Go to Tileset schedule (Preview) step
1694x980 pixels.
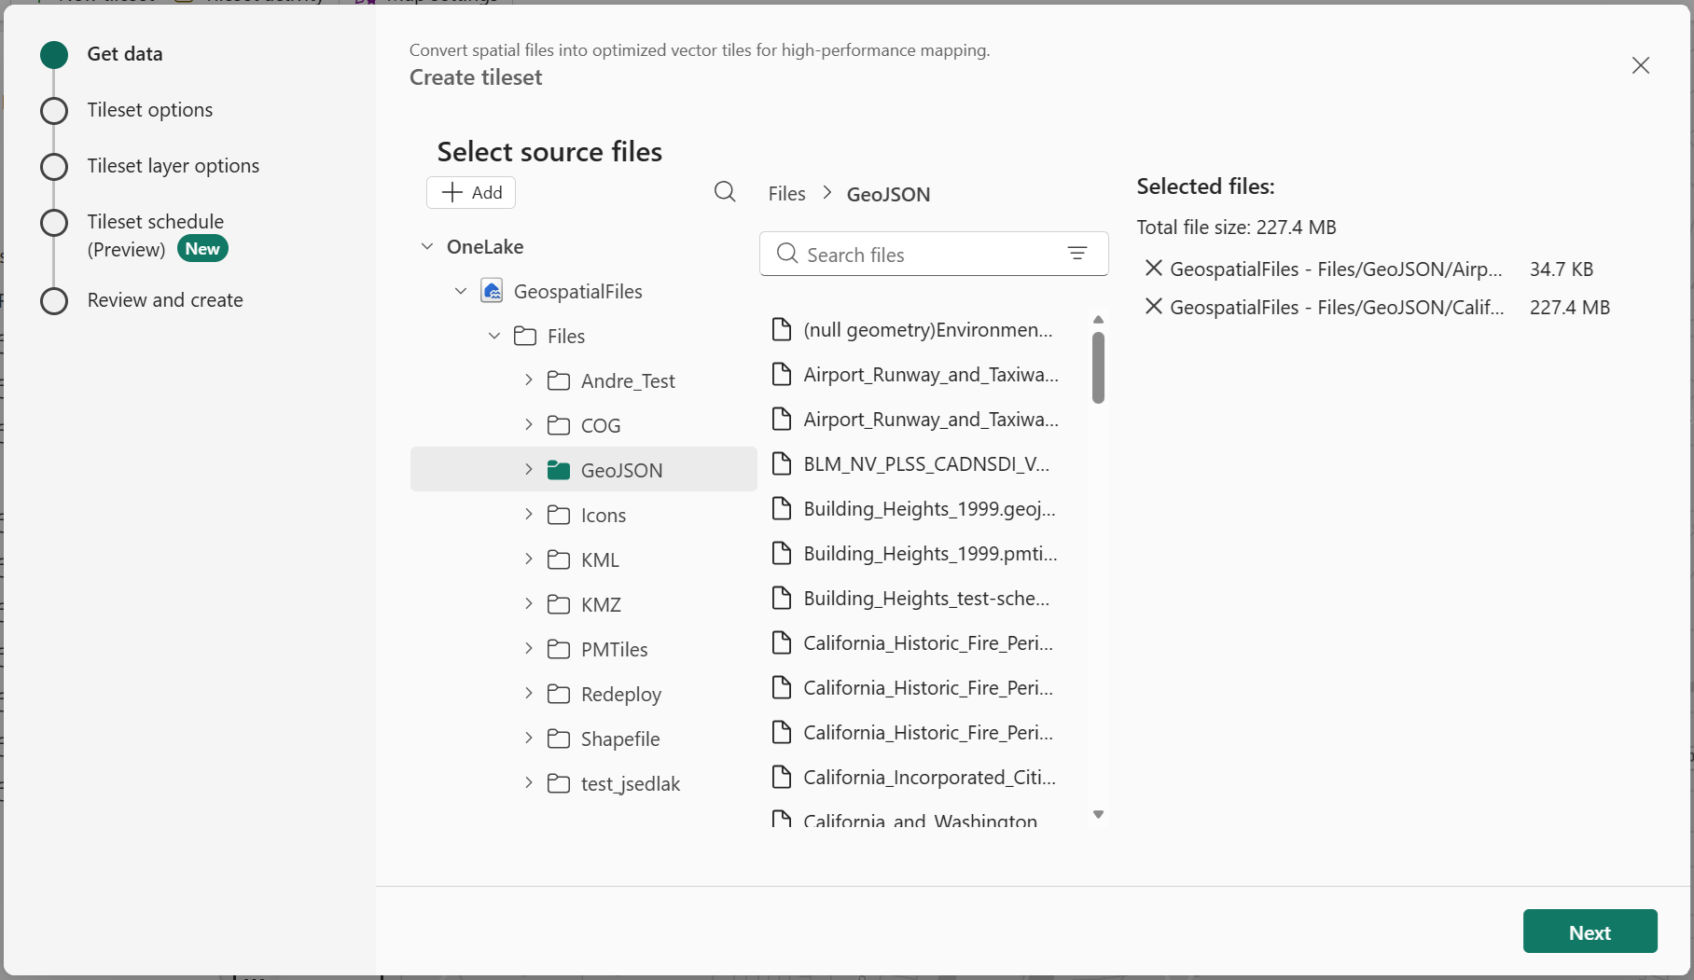pos(156,235)
